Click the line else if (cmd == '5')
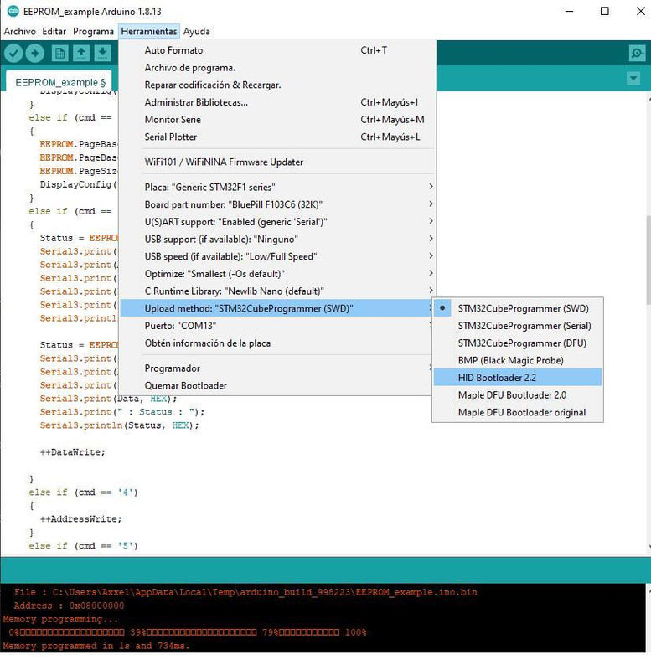This screenshot has width=651, height=670. pyautogui.click(x=83, y=546)
